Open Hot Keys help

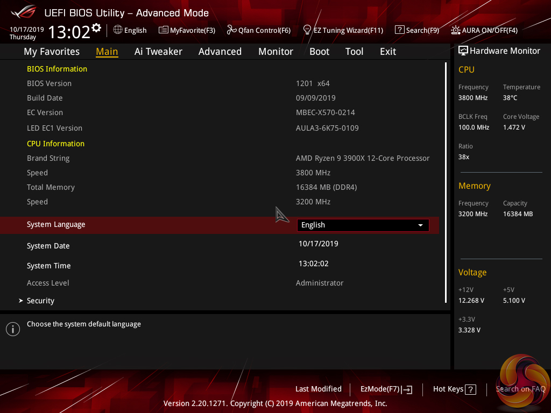click(454, 389)
